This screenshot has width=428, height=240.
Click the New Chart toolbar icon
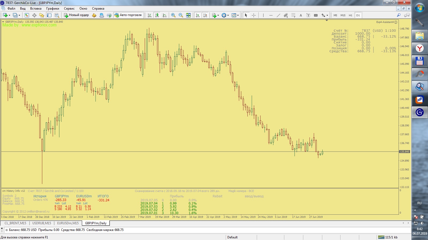(5, 15)
